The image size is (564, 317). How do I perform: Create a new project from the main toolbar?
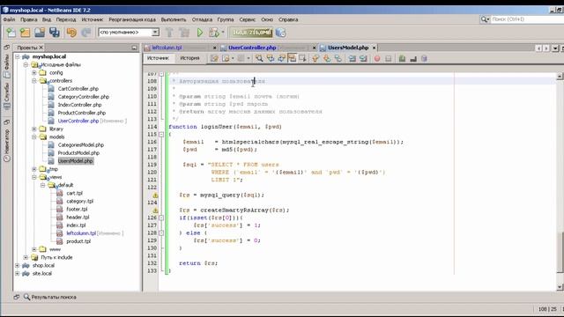(x=25, y=33)
